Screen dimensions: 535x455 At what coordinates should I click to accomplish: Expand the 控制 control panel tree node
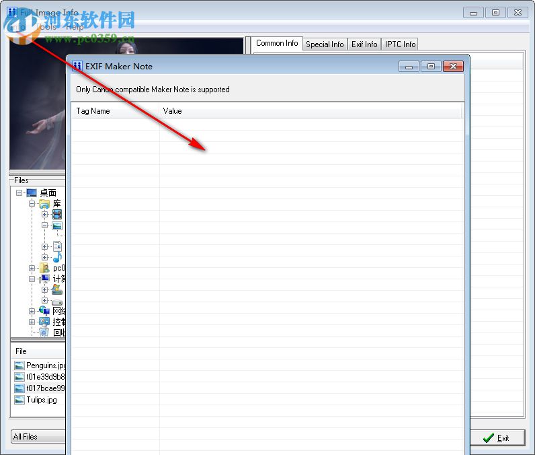tap(32, 322)
